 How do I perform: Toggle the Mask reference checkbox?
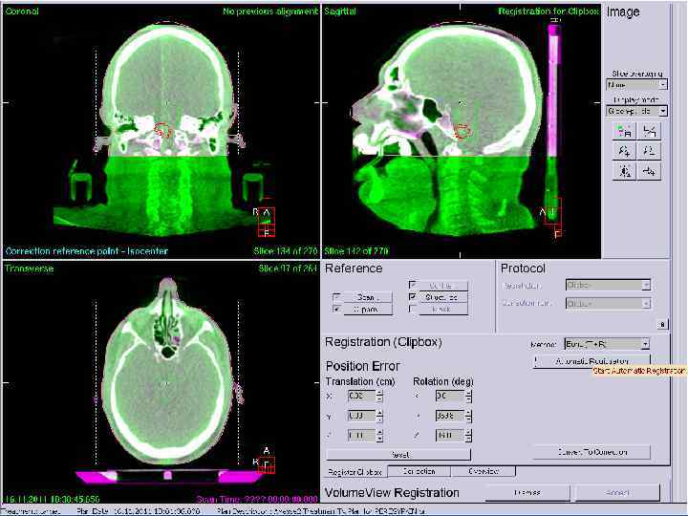pos(413,309)
